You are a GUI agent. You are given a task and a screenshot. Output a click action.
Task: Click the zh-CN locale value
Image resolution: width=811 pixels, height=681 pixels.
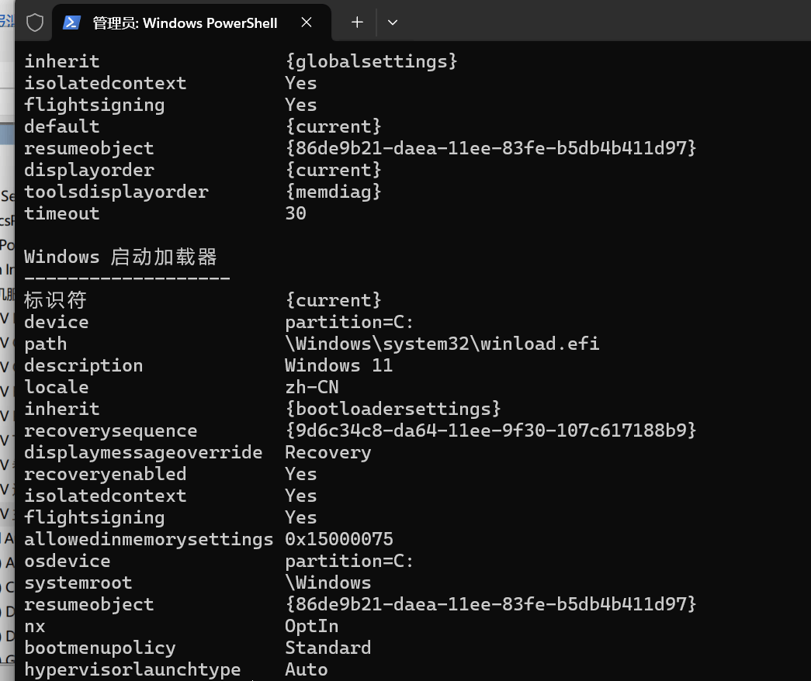tap(312, 387)
